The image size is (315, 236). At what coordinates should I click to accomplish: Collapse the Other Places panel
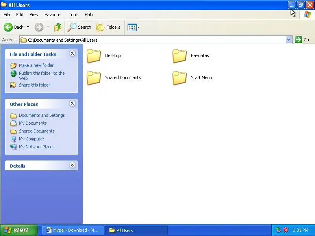[x=72, y=103]
